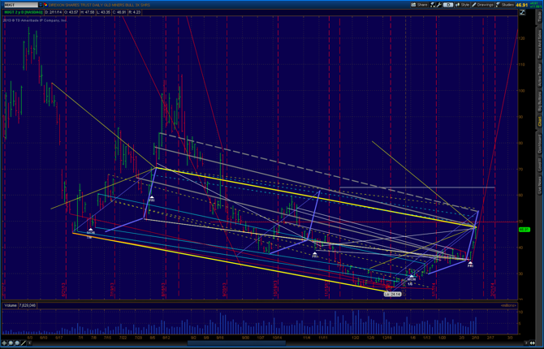Open the Live News sidebar tab
This screenshot has height=349, width=544.
coord(540,185)
